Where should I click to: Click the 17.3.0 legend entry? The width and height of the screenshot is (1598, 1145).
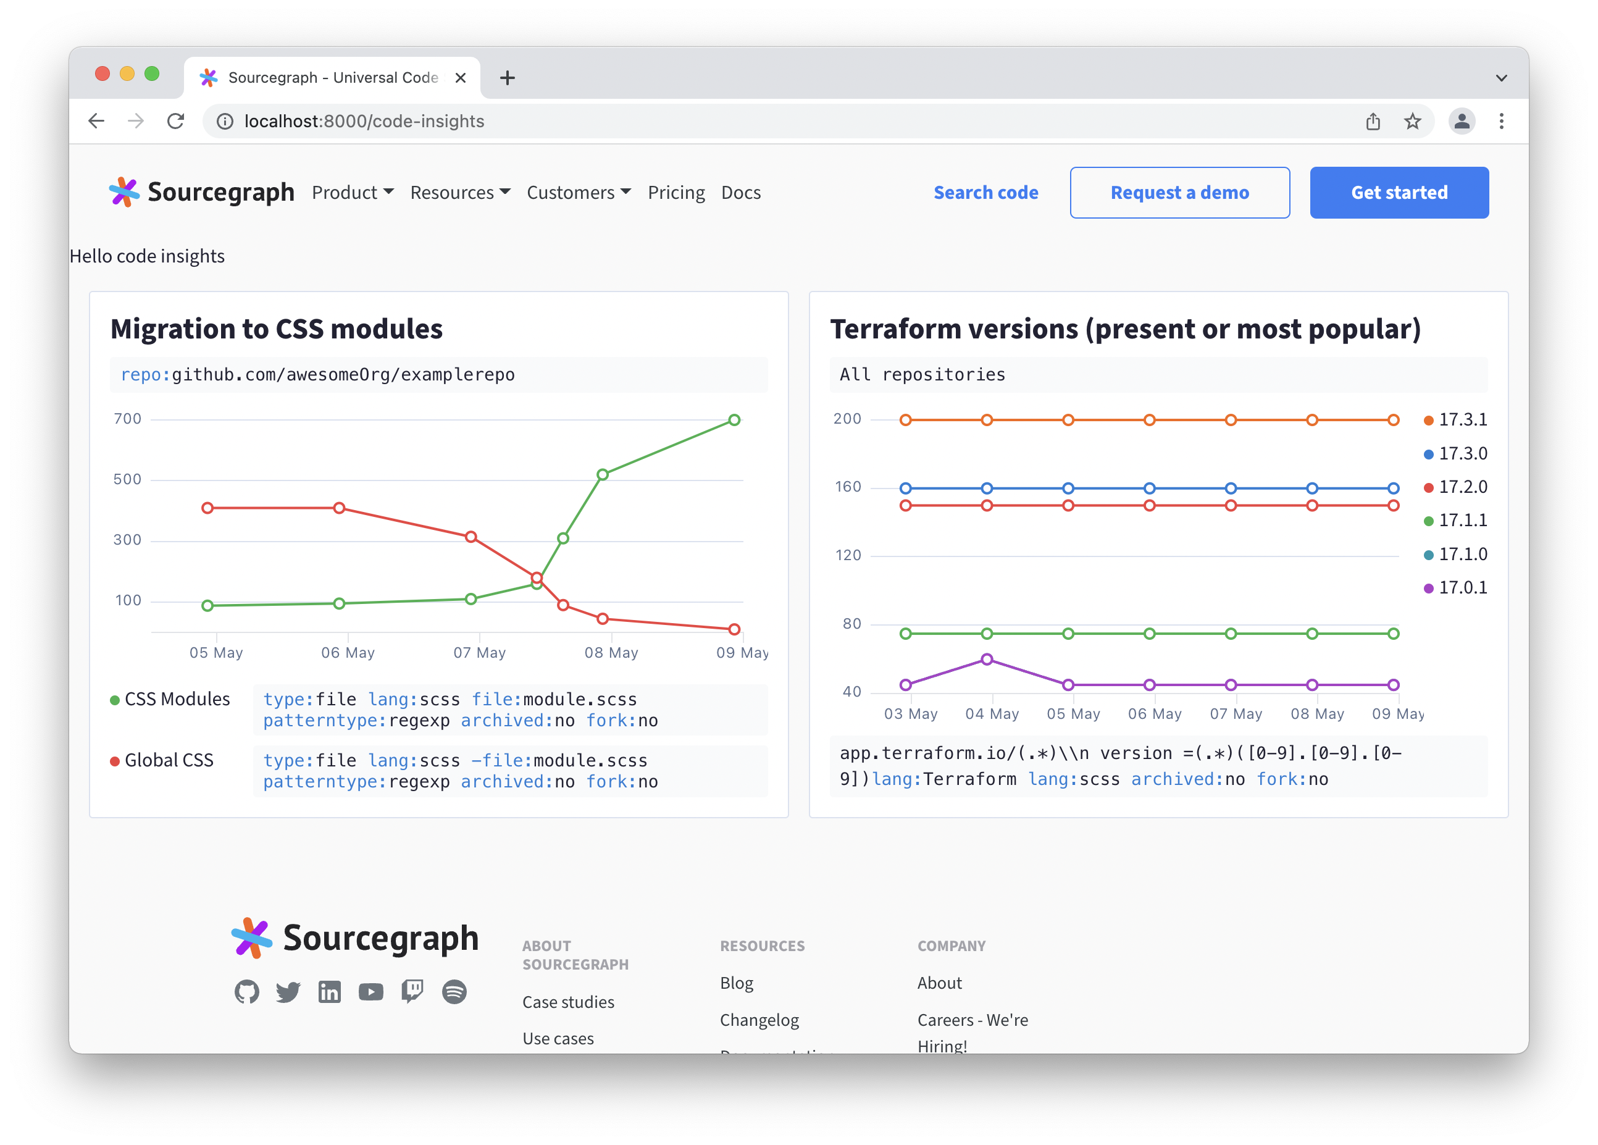[1455, 454]
